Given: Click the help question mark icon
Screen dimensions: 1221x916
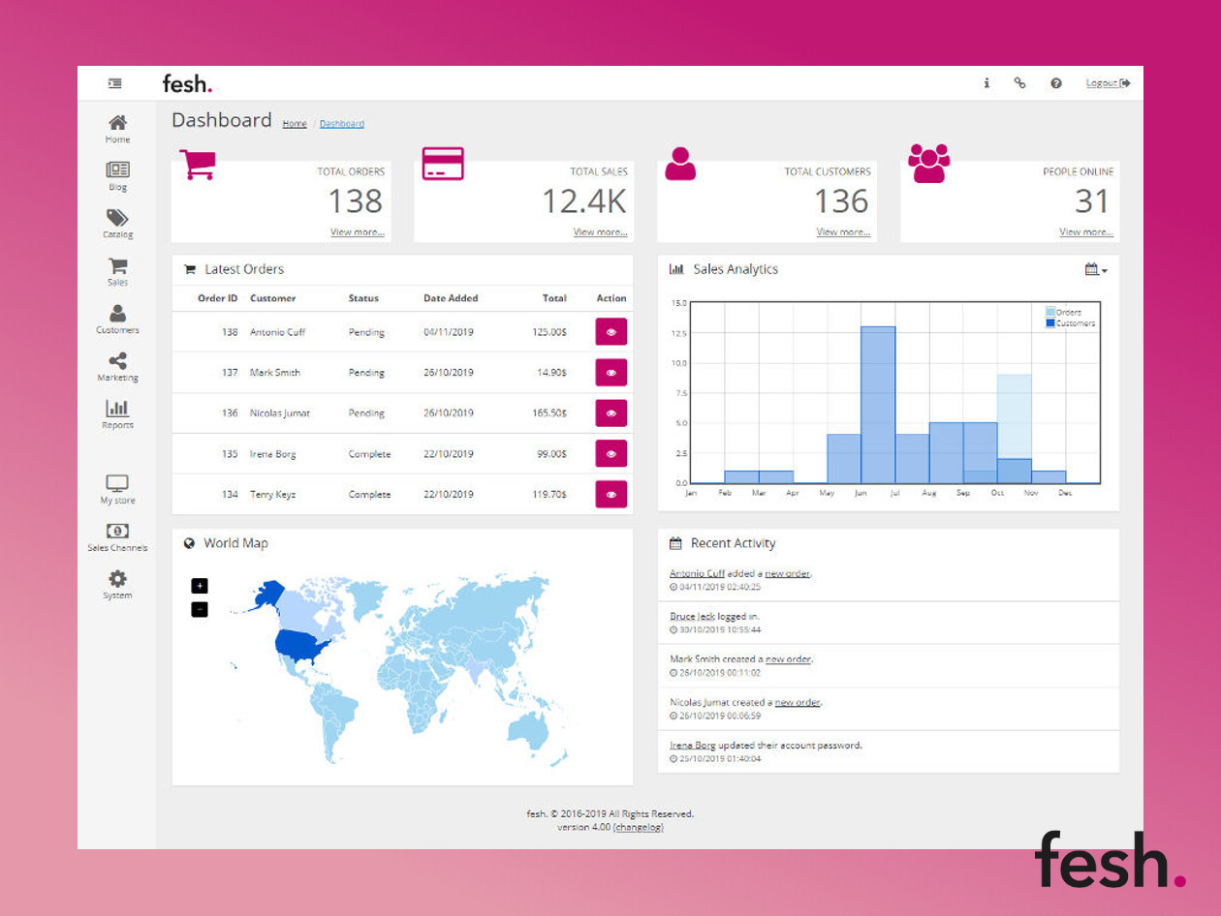Looking at the screenshot, I should pyautogui.click(x=1056, y=83).
